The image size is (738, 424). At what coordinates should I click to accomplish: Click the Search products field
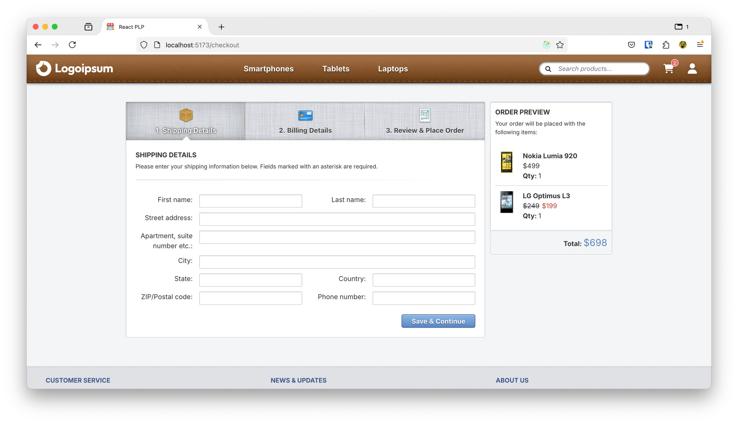598,69
